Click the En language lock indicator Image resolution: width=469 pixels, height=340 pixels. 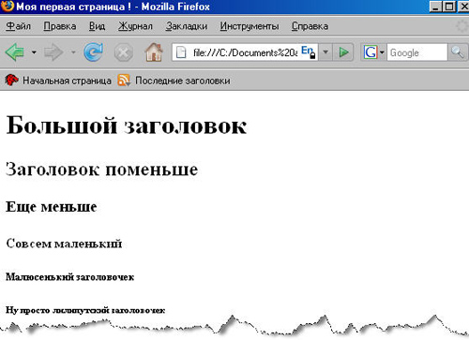coord(309,52)
